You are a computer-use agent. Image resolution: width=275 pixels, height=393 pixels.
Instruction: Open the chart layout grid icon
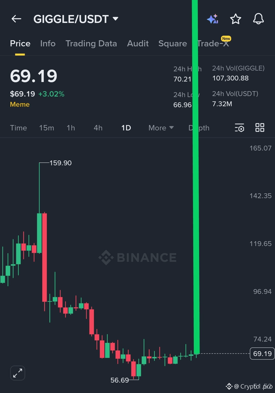pyautogui.click(x=260, y=128)
